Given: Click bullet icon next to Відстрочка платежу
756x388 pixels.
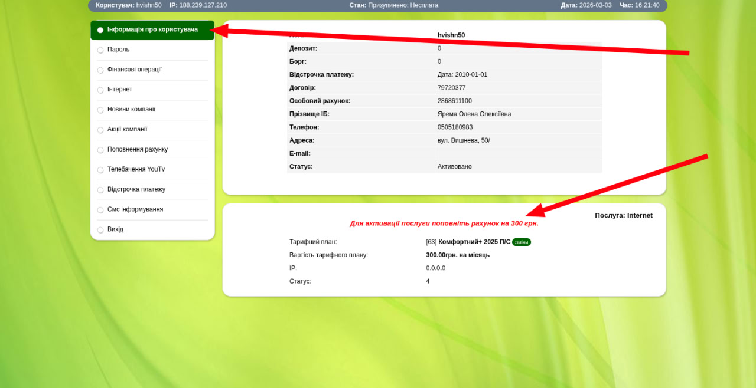Looking at the screenshot, I should tap(100, 190).
